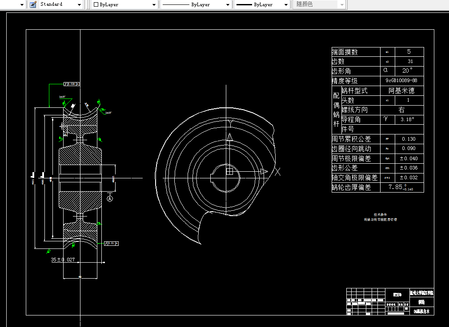Image resolution: width=449 pixels, height=327 pixels.
Task: Select the 阿基米德 value
Action: click(401, 91)
